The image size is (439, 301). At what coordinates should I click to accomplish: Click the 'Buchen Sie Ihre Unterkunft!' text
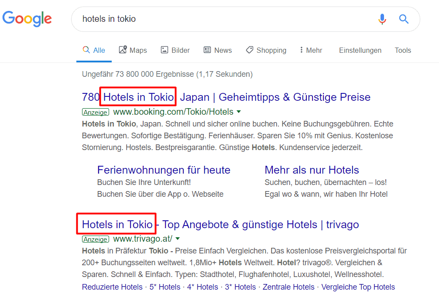[144, 182]
